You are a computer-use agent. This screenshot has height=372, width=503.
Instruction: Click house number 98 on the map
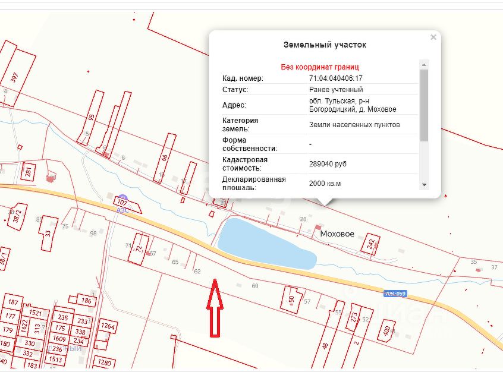click(x=93, y=233)
